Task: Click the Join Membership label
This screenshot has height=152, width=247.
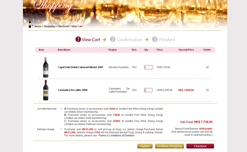Action: (x=47, y=109)
